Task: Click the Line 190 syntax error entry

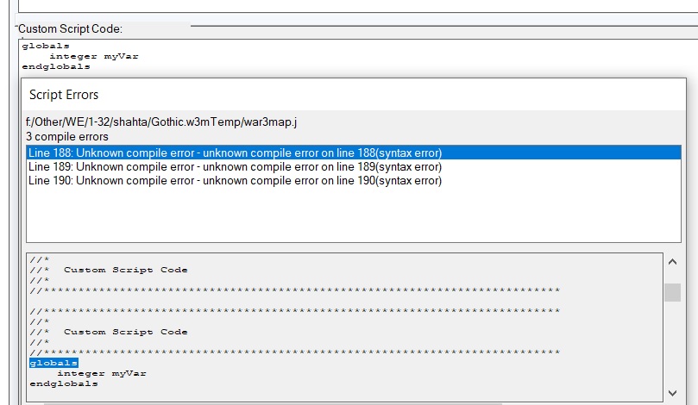Action: (235, 181)
